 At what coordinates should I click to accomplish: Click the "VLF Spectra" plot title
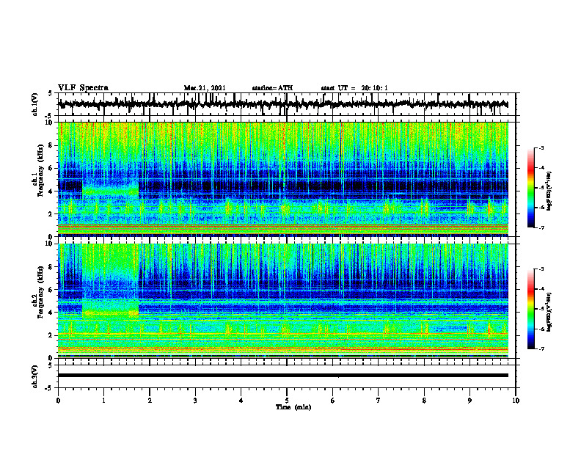pos(83,88)
